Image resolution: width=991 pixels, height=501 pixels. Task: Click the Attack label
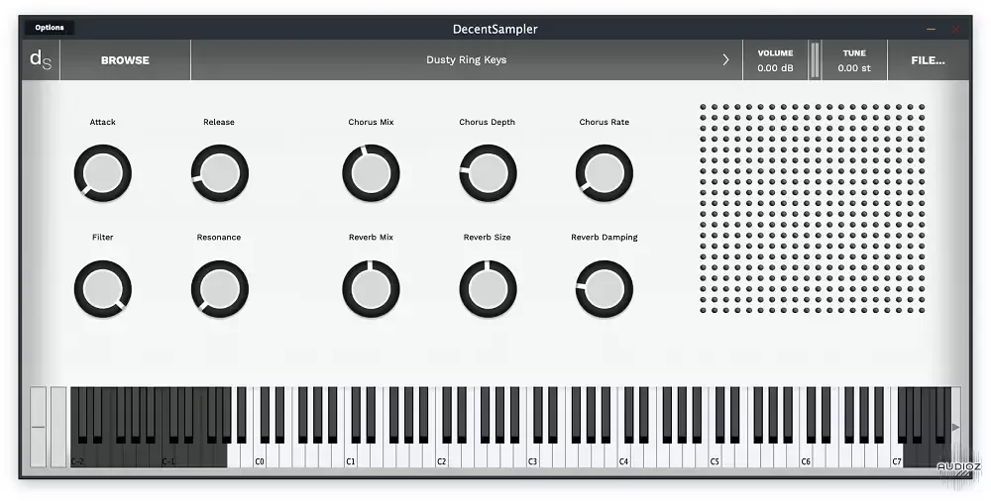pos(102,122)
